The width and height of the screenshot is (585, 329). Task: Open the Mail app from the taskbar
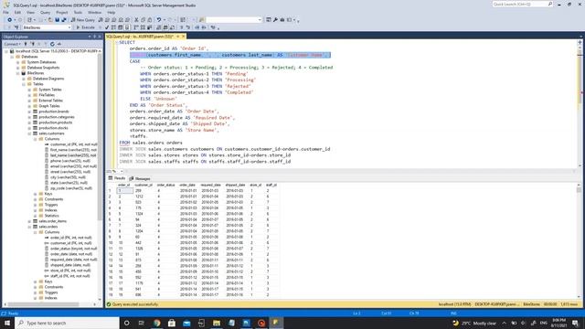[x=186, y=323]
